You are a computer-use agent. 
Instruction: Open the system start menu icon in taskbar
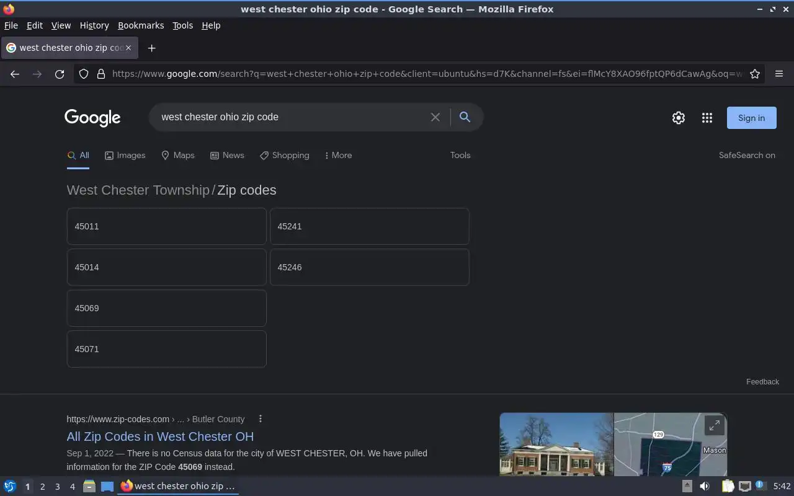click(10, 486)
